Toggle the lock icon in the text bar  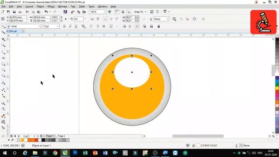159,26
